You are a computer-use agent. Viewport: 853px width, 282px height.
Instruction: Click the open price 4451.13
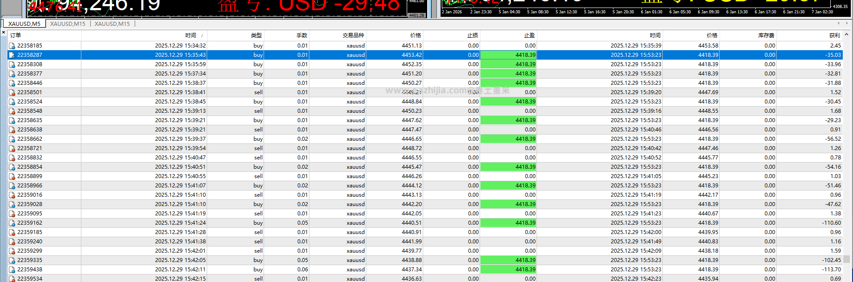point(412,46)
